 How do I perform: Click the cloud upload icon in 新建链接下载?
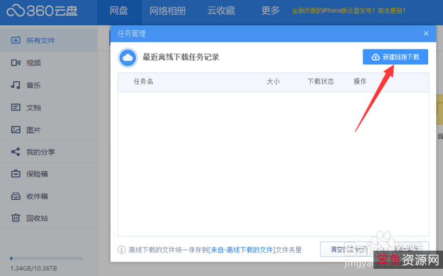376,57
